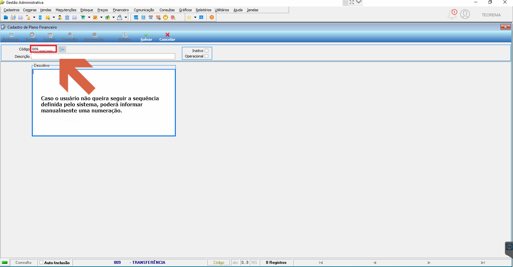Open the calendar 30 toolbar icon
Screen dimensions: 513x267
coord(151,17)
